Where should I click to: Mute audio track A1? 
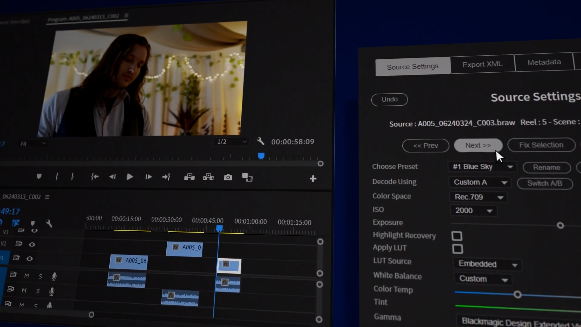26,276
